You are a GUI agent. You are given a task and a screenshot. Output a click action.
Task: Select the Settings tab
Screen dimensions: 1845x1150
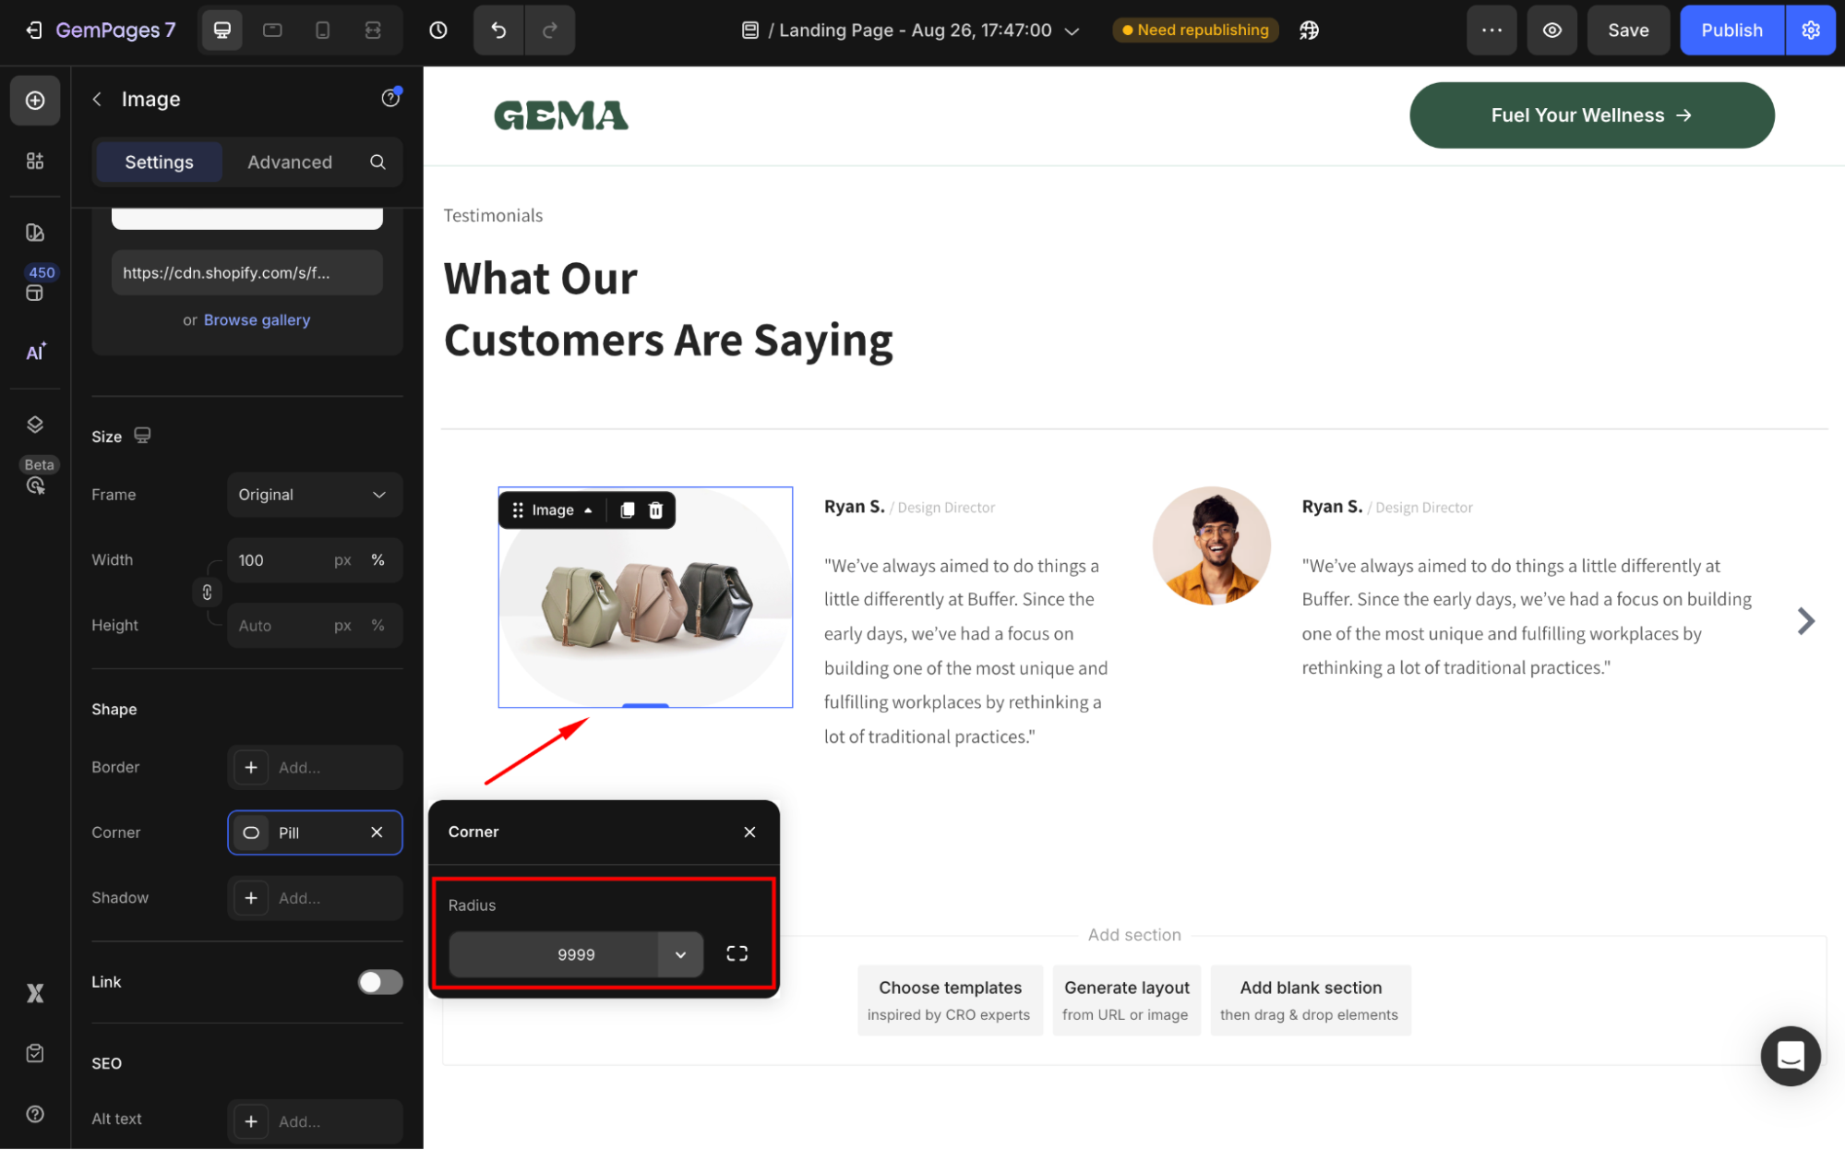[159, 162]
